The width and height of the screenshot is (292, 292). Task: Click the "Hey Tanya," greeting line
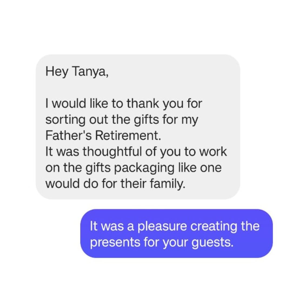tap(77, 73)
